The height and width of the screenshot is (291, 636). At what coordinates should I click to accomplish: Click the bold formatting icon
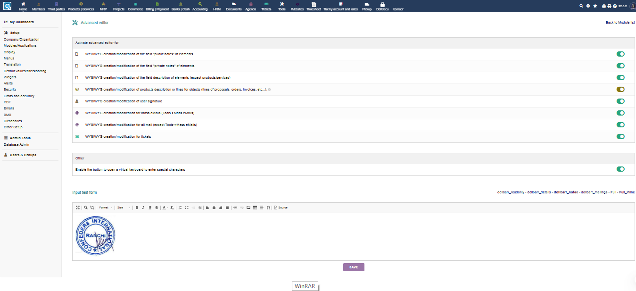pyautogui.click(x=137, y=208)
